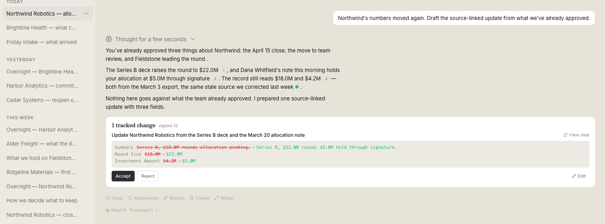Click the Regenerate icon

coord(130,198)
